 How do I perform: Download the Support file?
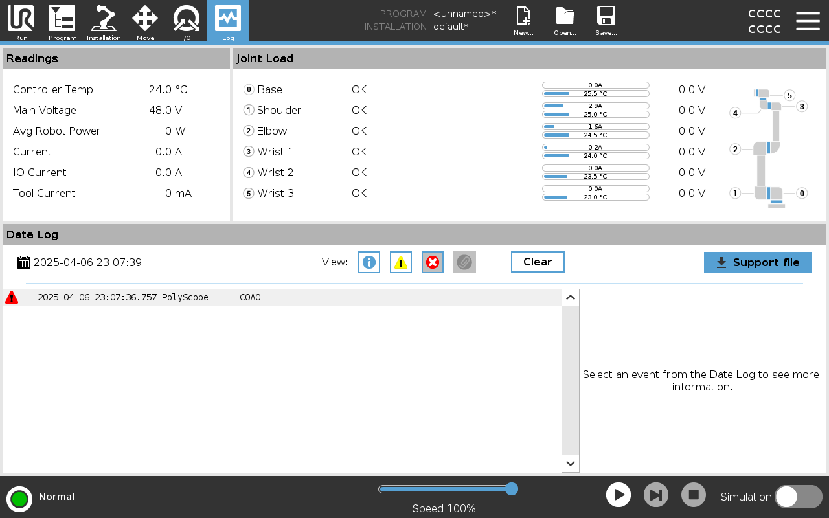(758, 262)
